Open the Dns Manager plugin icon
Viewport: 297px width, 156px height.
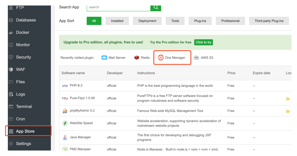click(161, 57)
